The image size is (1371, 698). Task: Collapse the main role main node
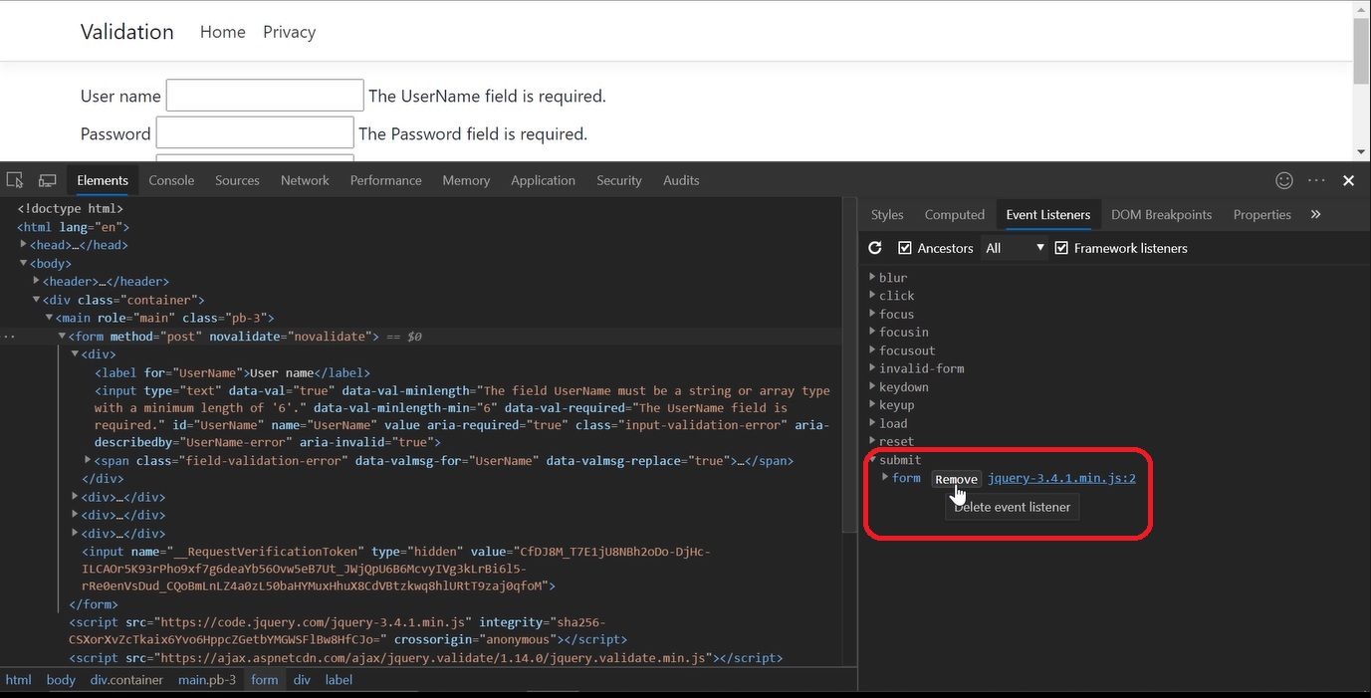click(49, 318)
